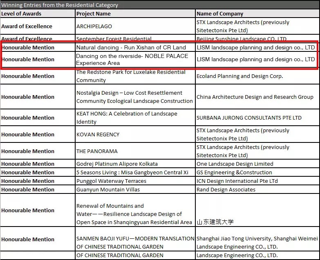Viewport: 320px width, 260px height.
Task: Click 'Honourable Mention' in the Redstone Park row
Action: pos(28,76)
